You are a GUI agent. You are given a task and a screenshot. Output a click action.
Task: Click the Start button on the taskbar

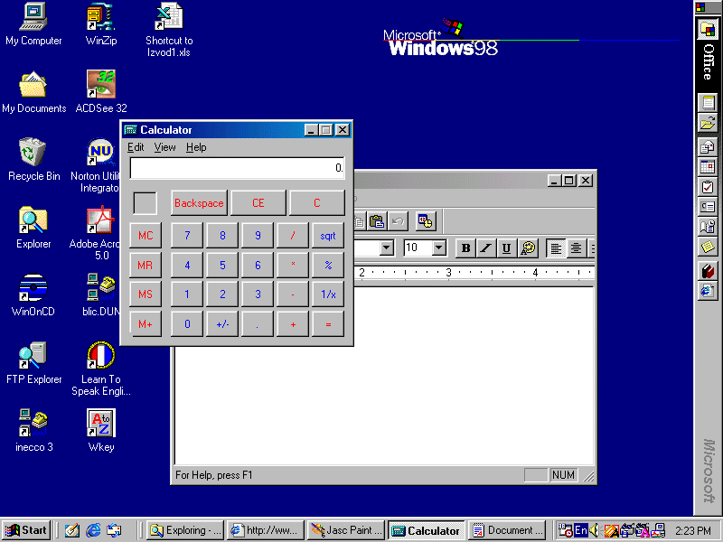[x=27, y=530]
